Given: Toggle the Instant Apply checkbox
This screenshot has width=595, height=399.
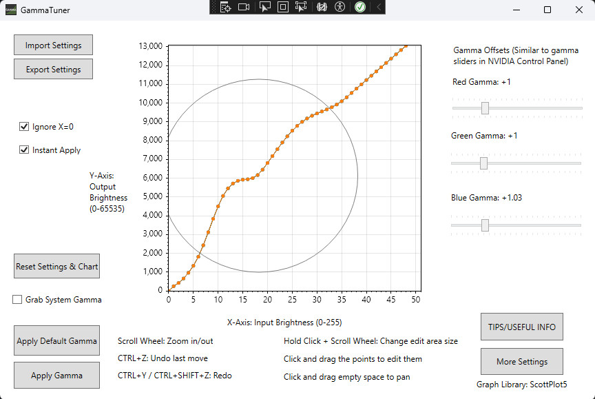Looking at the screenshot, I should pos(24,150).
